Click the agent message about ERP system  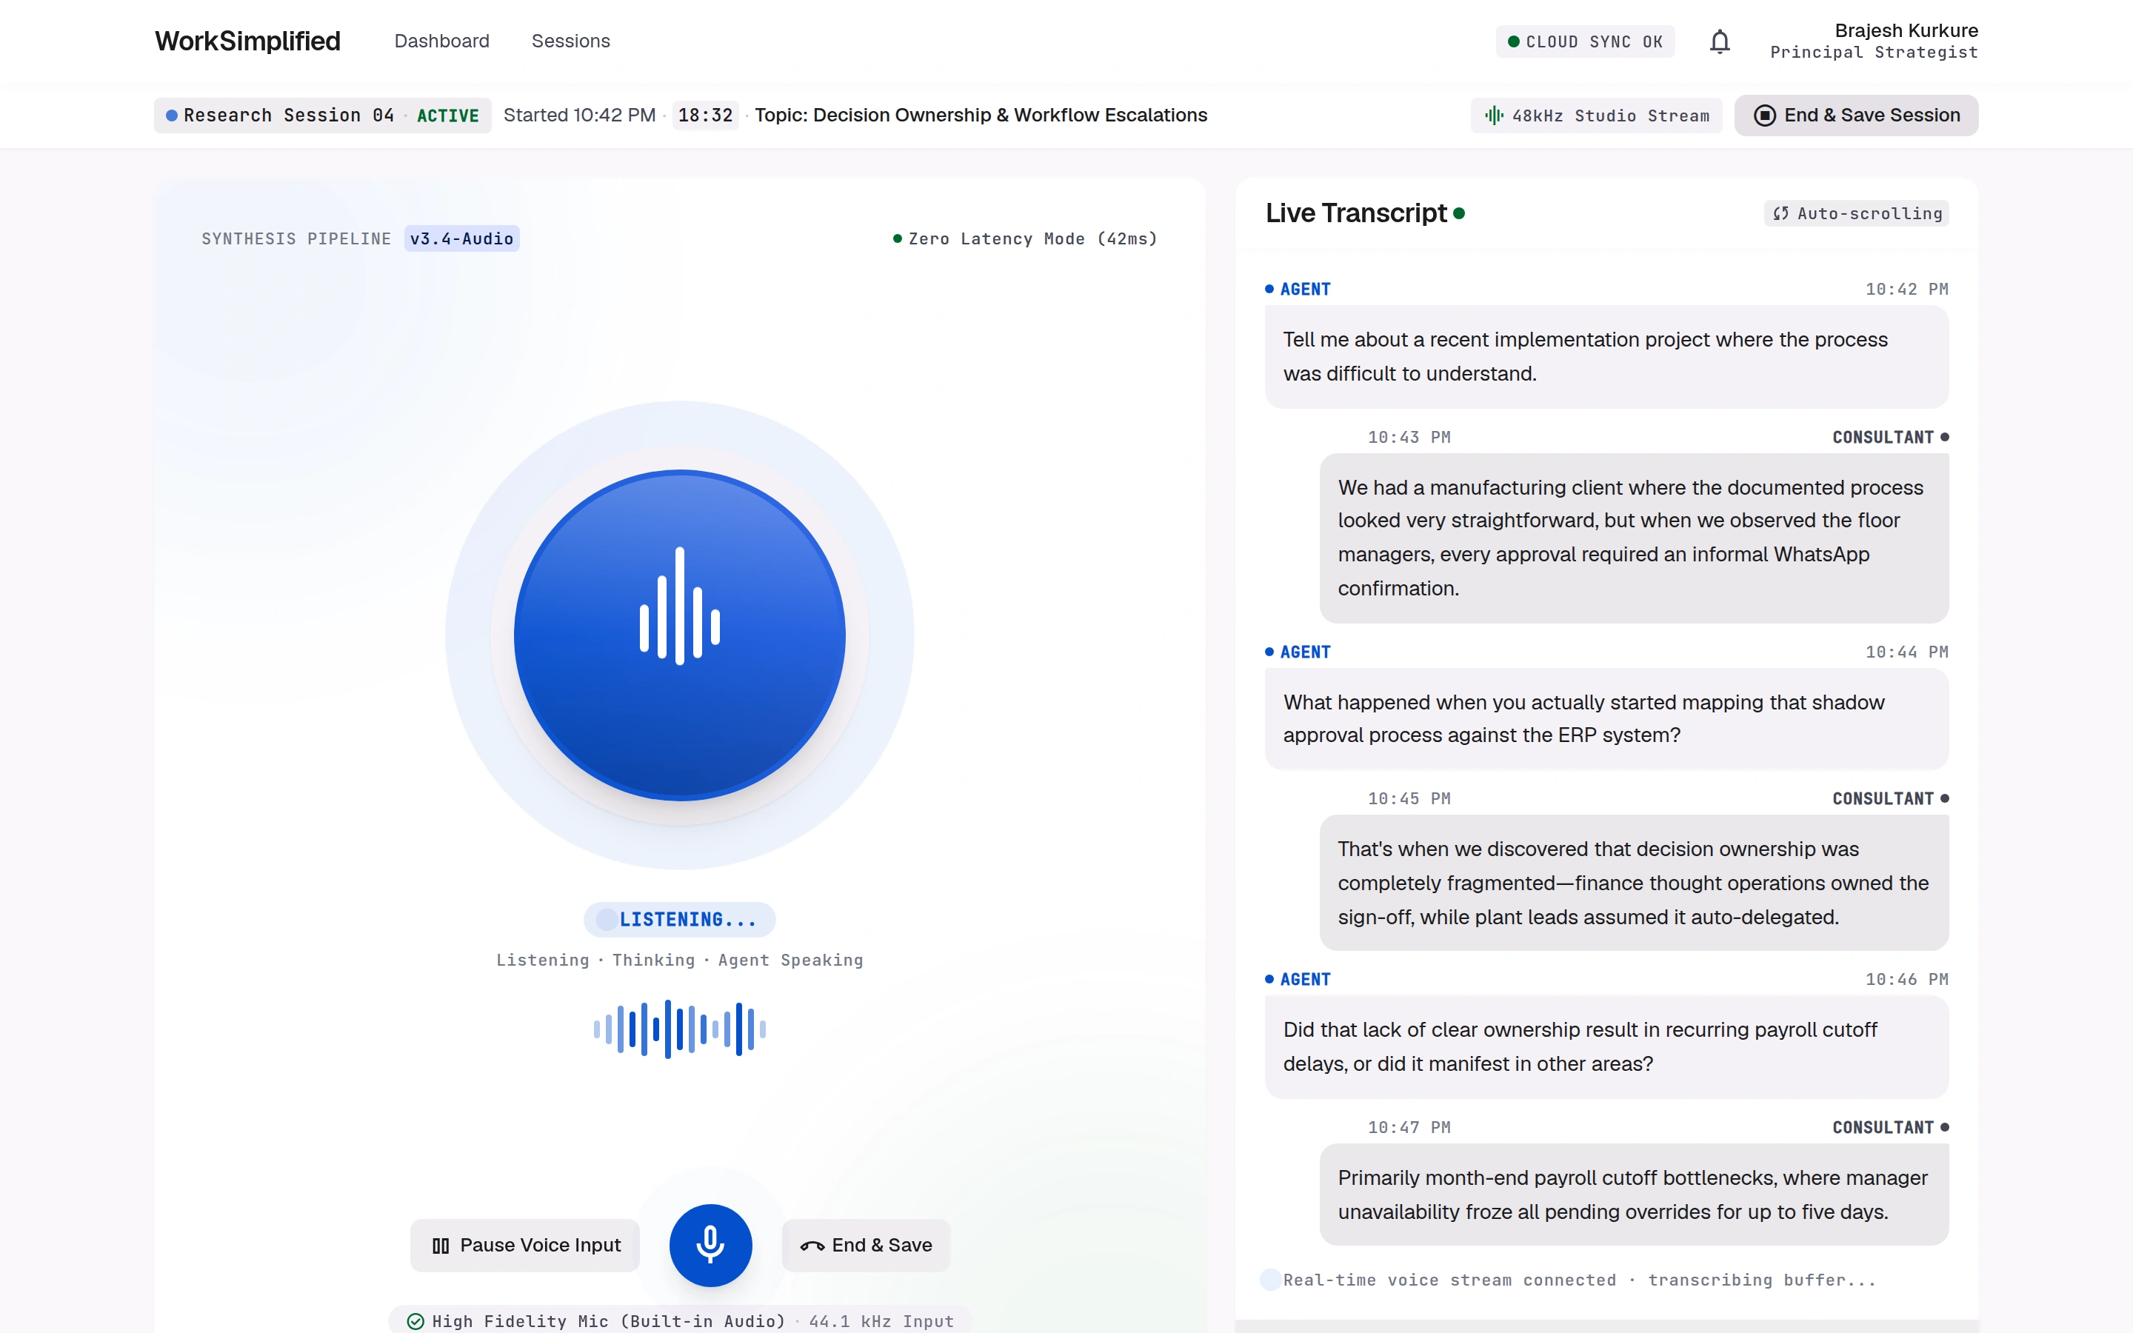click(1606, 718)
